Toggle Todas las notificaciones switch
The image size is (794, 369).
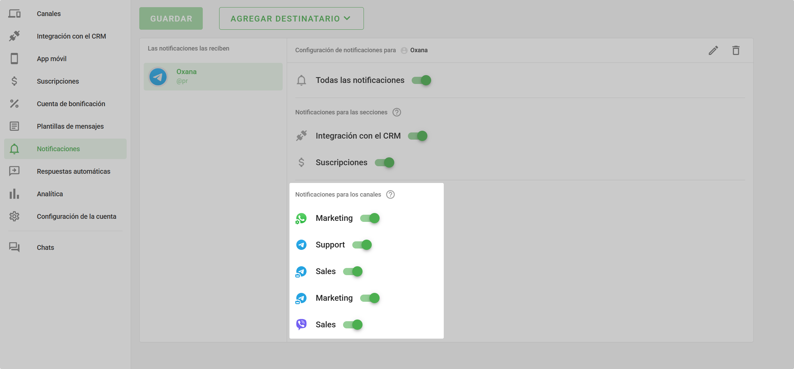coord(421,80)
